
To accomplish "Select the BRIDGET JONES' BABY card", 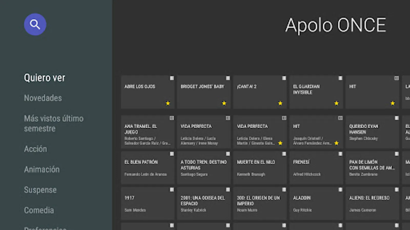I will (x=204, y=92).
